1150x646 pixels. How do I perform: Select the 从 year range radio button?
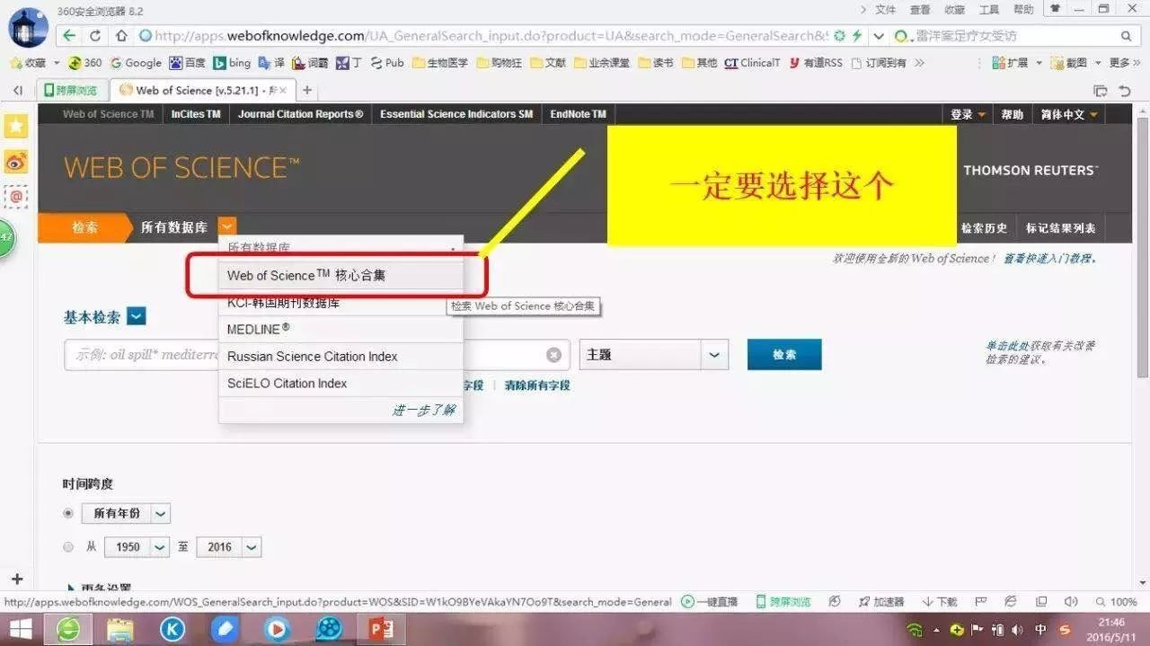(68, 546)
